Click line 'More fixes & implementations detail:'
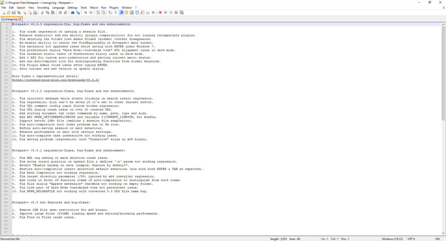 point(45,76)
